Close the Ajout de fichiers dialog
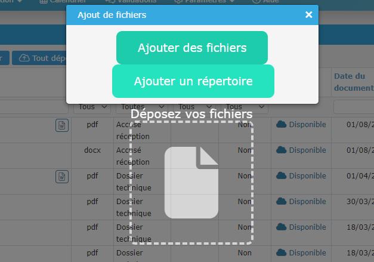The height and width of the screenshot is (262, 374). (x=308, y=14)
